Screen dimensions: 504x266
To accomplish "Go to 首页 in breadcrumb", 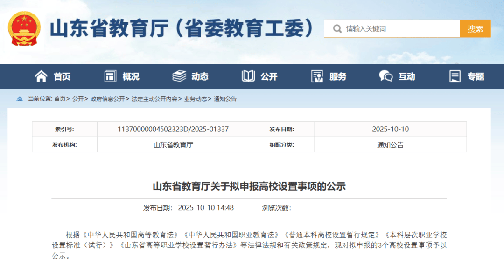I will point(60,99).
